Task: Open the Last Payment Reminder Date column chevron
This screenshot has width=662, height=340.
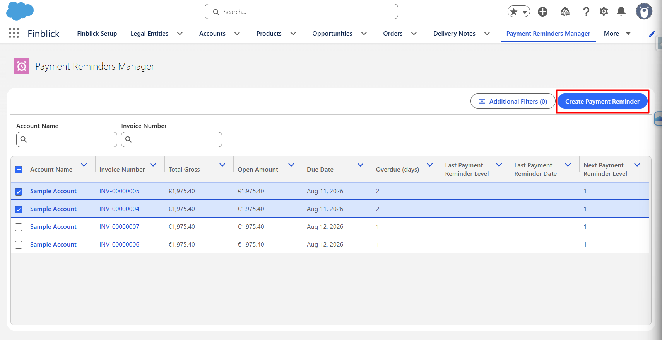Action: point(568,165)
